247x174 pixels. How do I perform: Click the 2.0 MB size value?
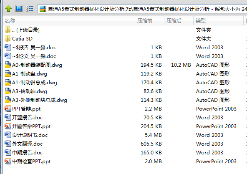tap(153, 161)
